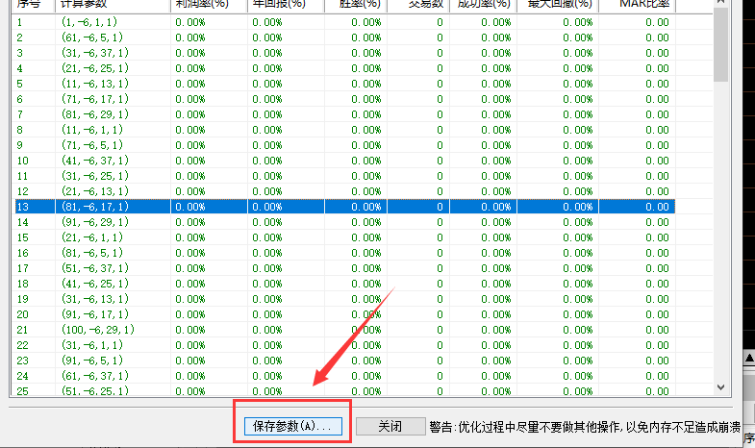Click serial number 1 in first row

coord(20,22)
